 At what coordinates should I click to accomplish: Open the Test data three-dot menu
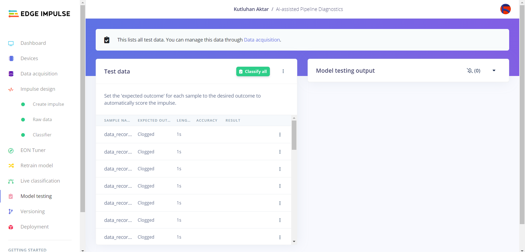pos(283,71)
